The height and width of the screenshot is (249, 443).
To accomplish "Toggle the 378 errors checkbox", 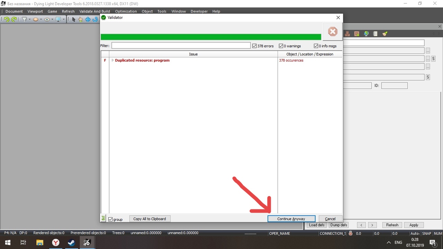I will 254,46.
